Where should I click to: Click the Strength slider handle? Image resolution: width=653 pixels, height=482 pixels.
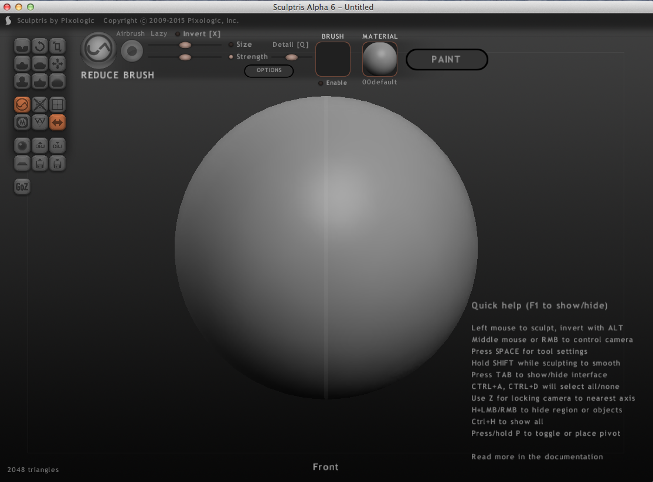(185, 57)
